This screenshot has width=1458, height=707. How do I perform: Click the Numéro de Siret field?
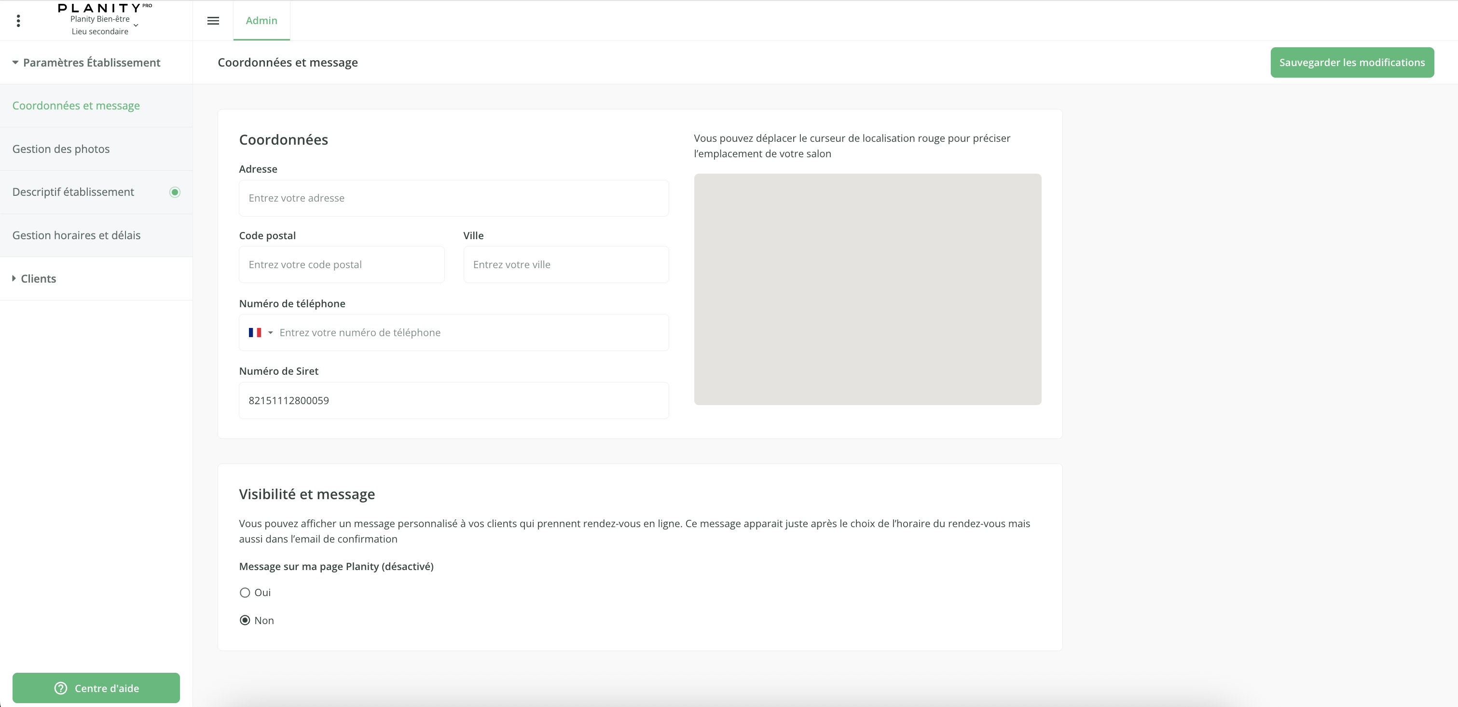454,400
